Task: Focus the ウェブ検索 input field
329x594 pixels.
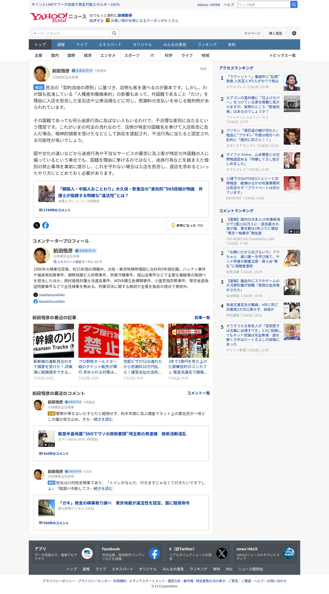Action: pyautogui.click(x=264, y=4)
